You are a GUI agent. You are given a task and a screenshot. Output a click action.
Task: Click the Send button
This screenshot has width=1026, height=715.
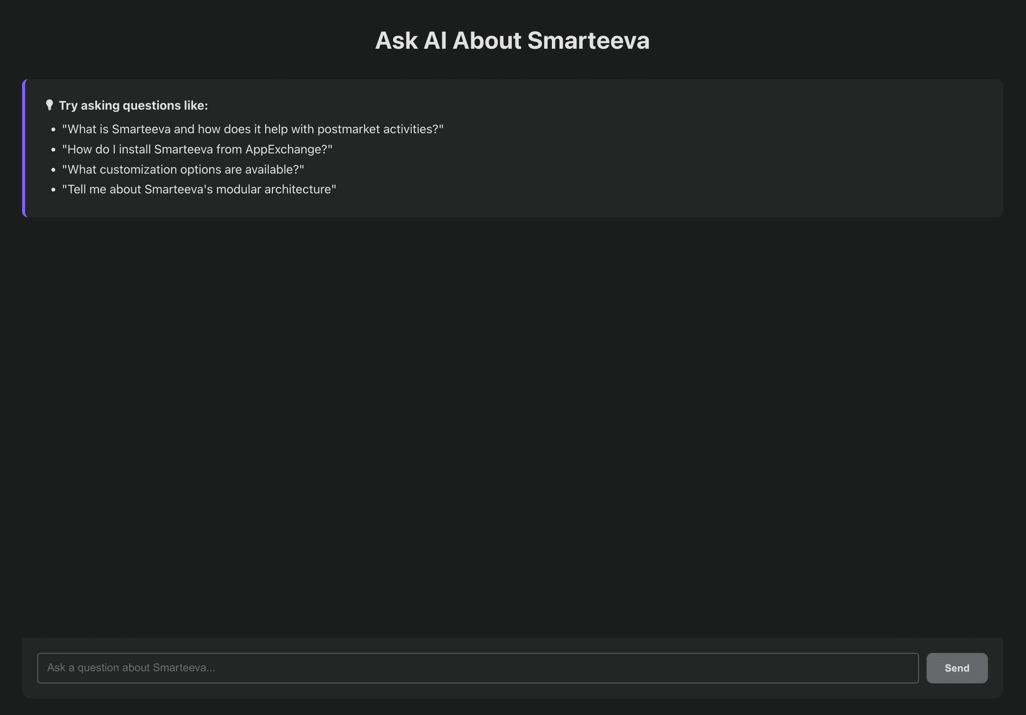click(956, 668)
